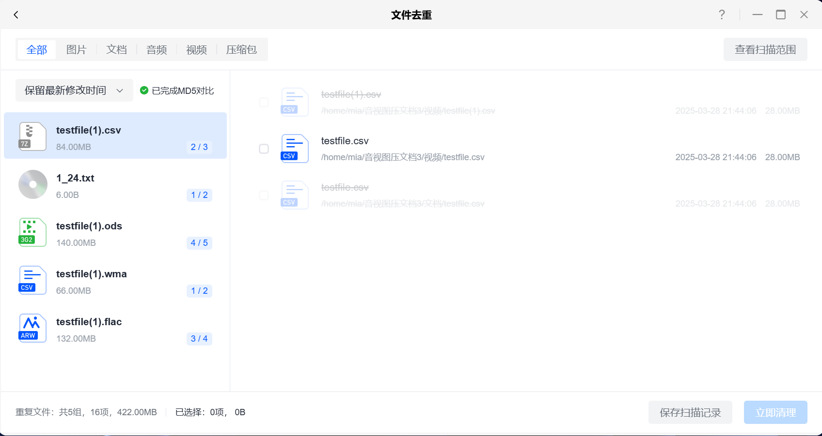The height and width of the screenshot is (436, 822).
Task: Open the 保留最新修改时间 dropdown
Action: 74,90
